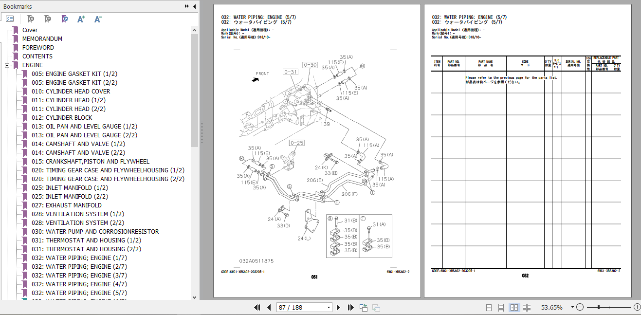Screen dimensions: 641x315
Task: Open the MEMORANDUM bookmark
Action: (x=42, y=39)
